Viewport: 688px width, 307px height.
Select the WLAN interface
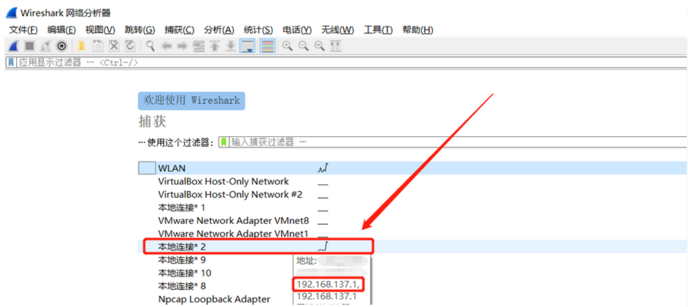pos(412,168)
